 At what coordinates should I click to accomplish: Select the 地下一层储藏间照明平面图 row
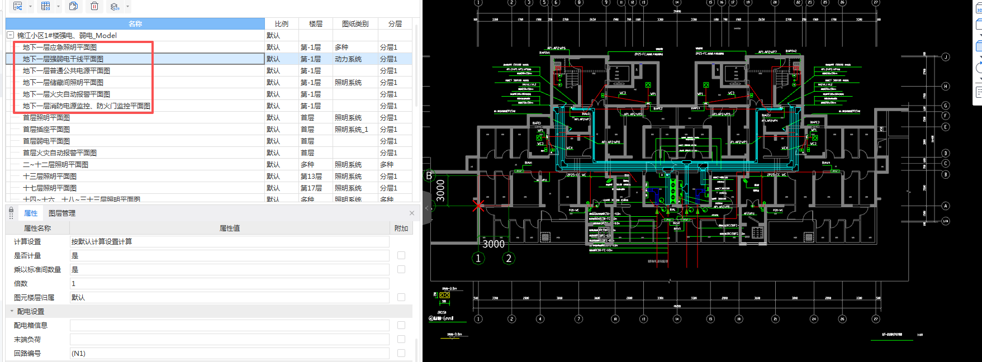(x=208, y=83)
